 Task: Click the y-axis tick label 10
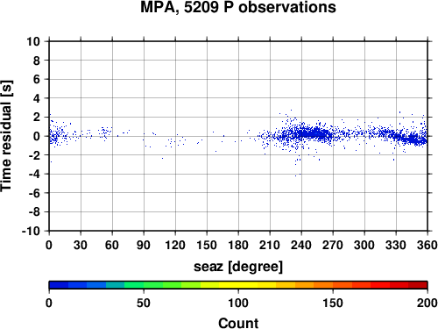pos(33,41)
